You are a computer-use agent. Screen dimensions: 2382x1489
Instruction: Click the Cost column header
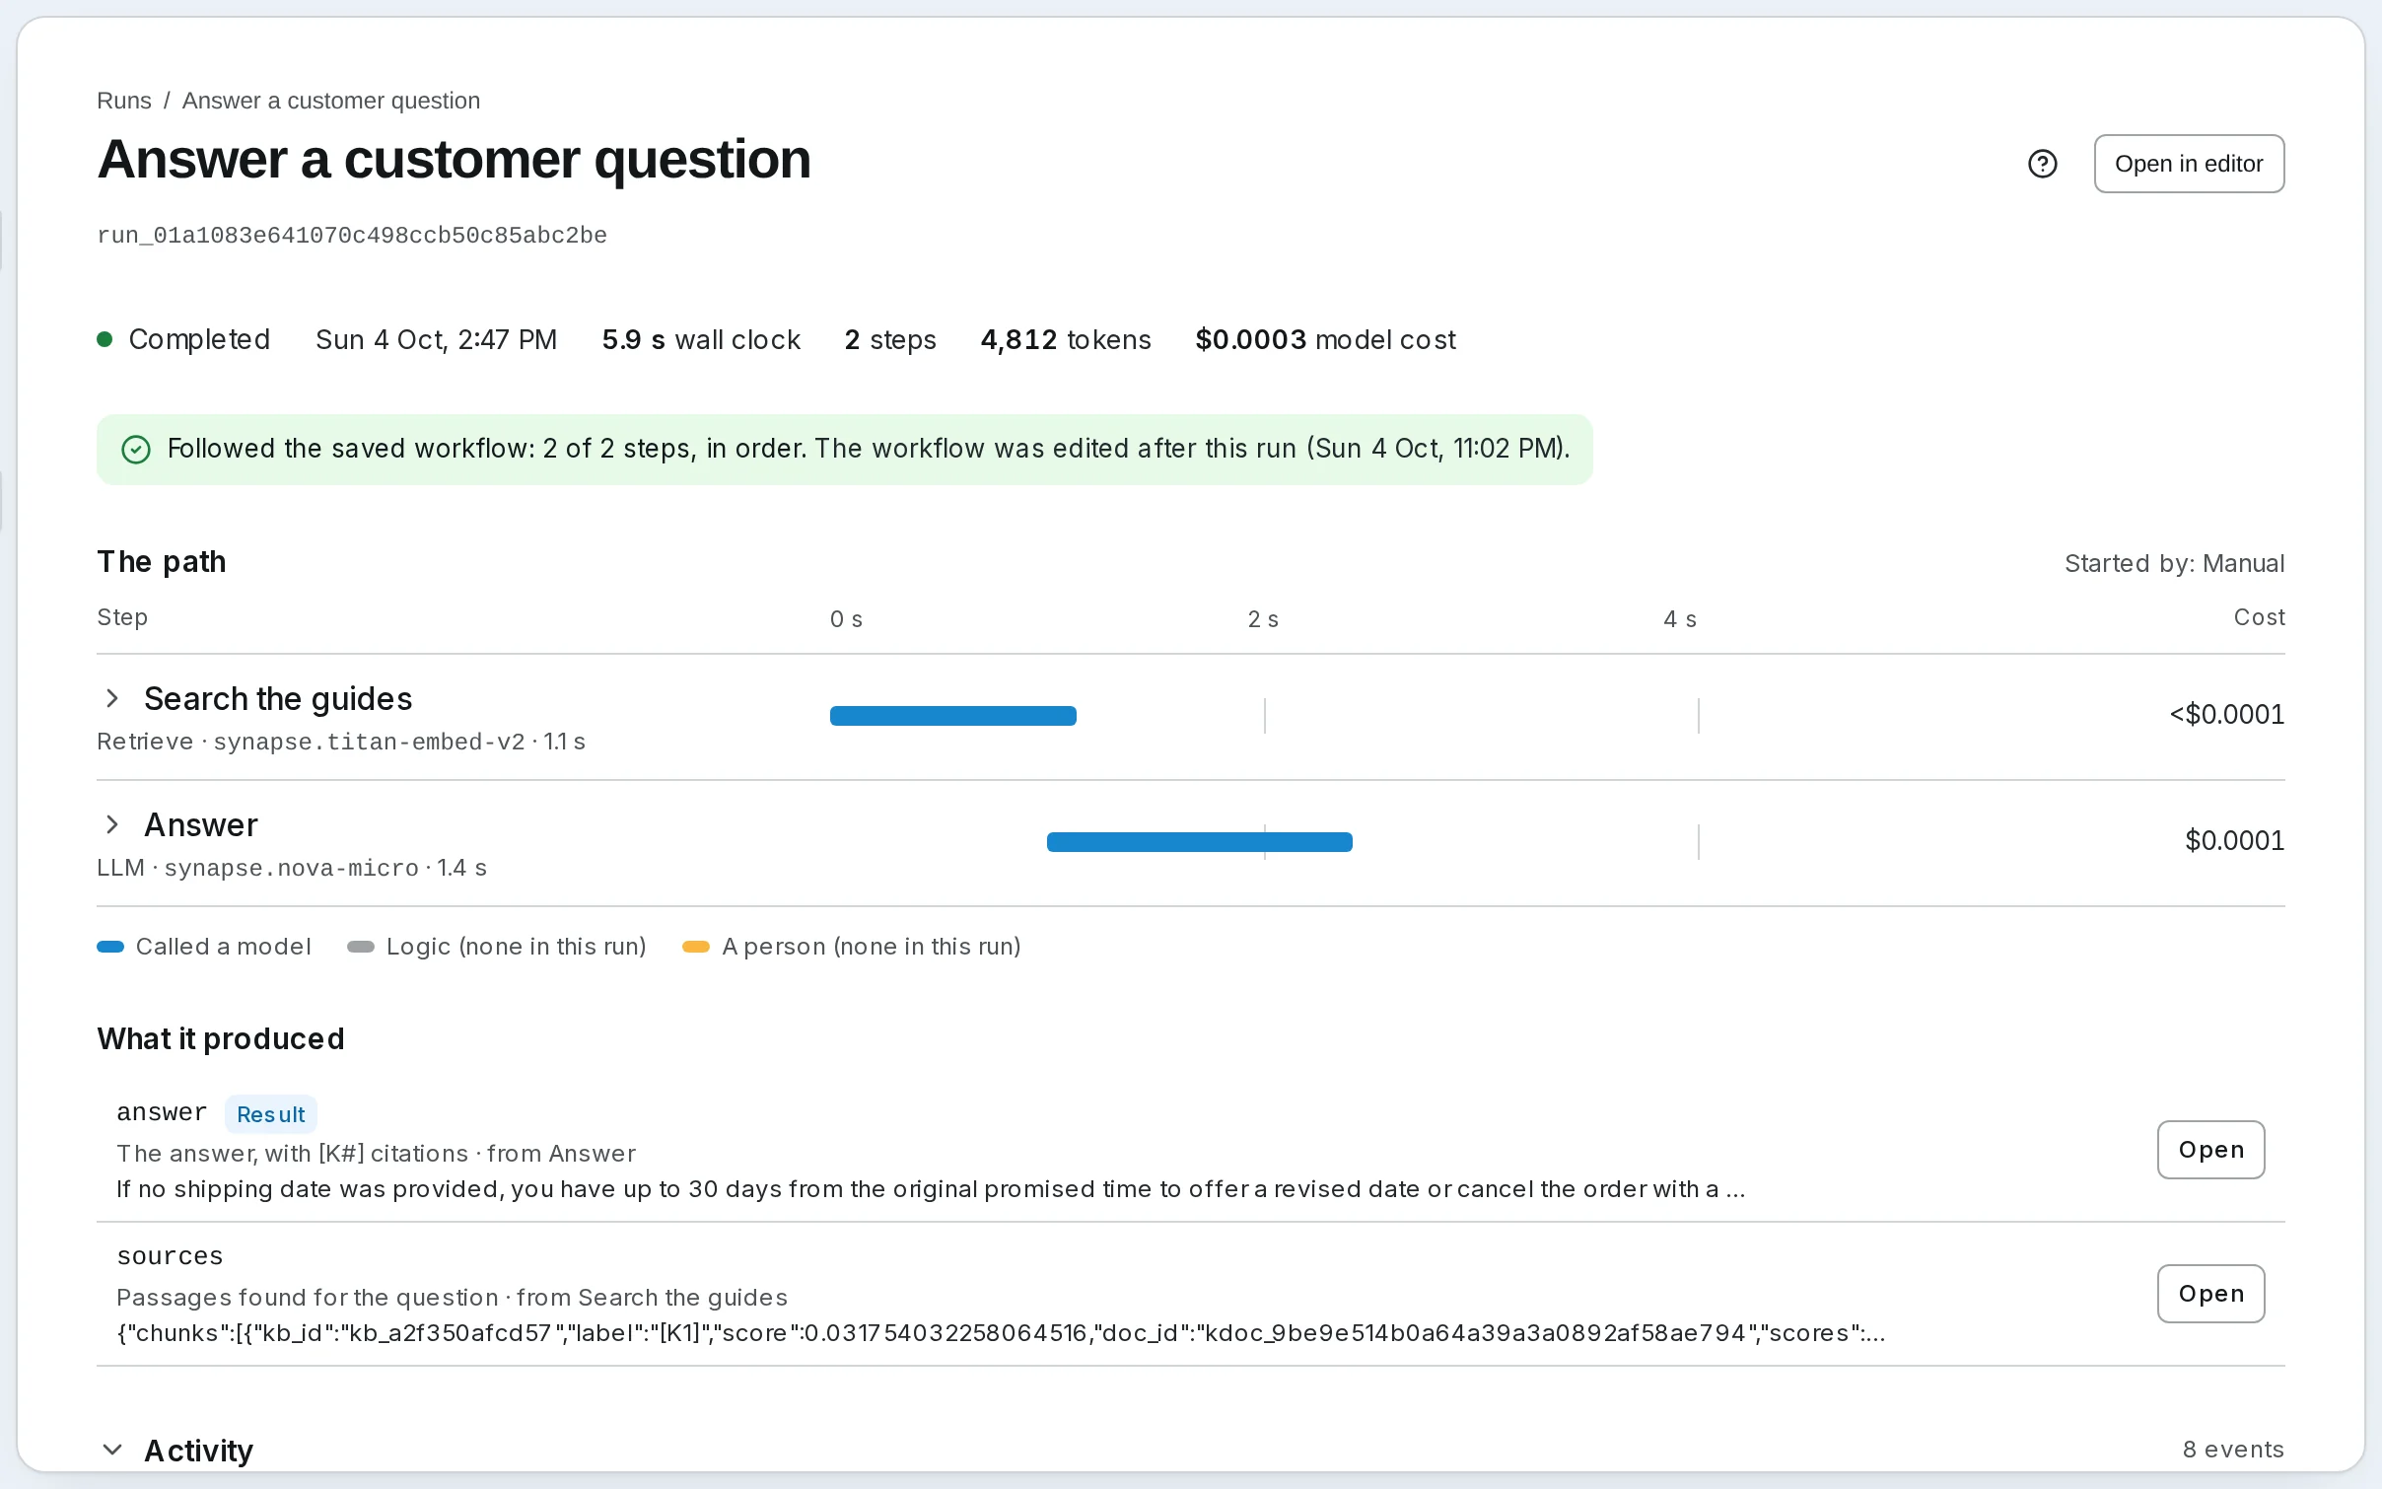[x=2259, y=617]
